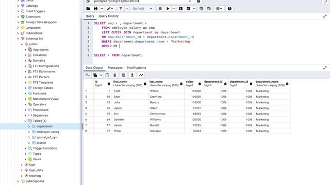Viewport: 330px width, 185px height.
Task: Click the Save data changes icon
Action: (124, 75)
